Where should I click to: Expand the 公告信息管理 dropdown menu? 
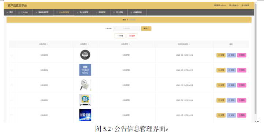coord(64,12)
